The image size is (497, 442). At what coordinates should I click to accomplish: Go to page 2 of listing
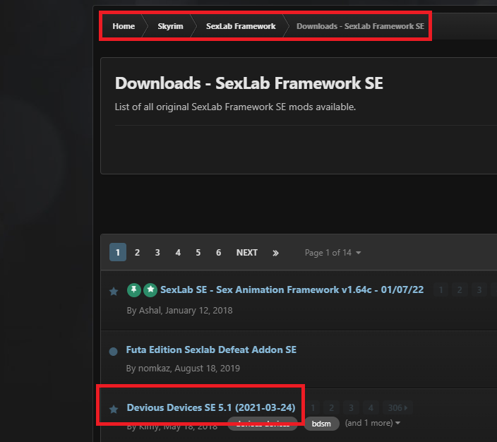137,252
